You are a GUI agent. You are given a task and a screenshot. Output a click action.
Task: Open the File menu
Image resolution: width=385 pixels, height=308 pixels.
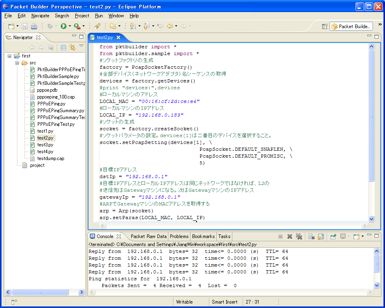8,16
